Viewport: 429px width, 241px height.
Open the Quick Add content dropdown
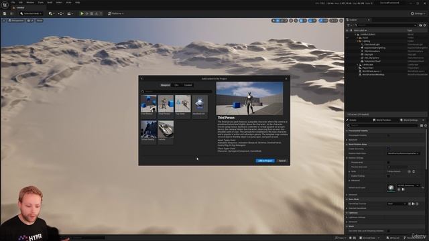[51, 13]
